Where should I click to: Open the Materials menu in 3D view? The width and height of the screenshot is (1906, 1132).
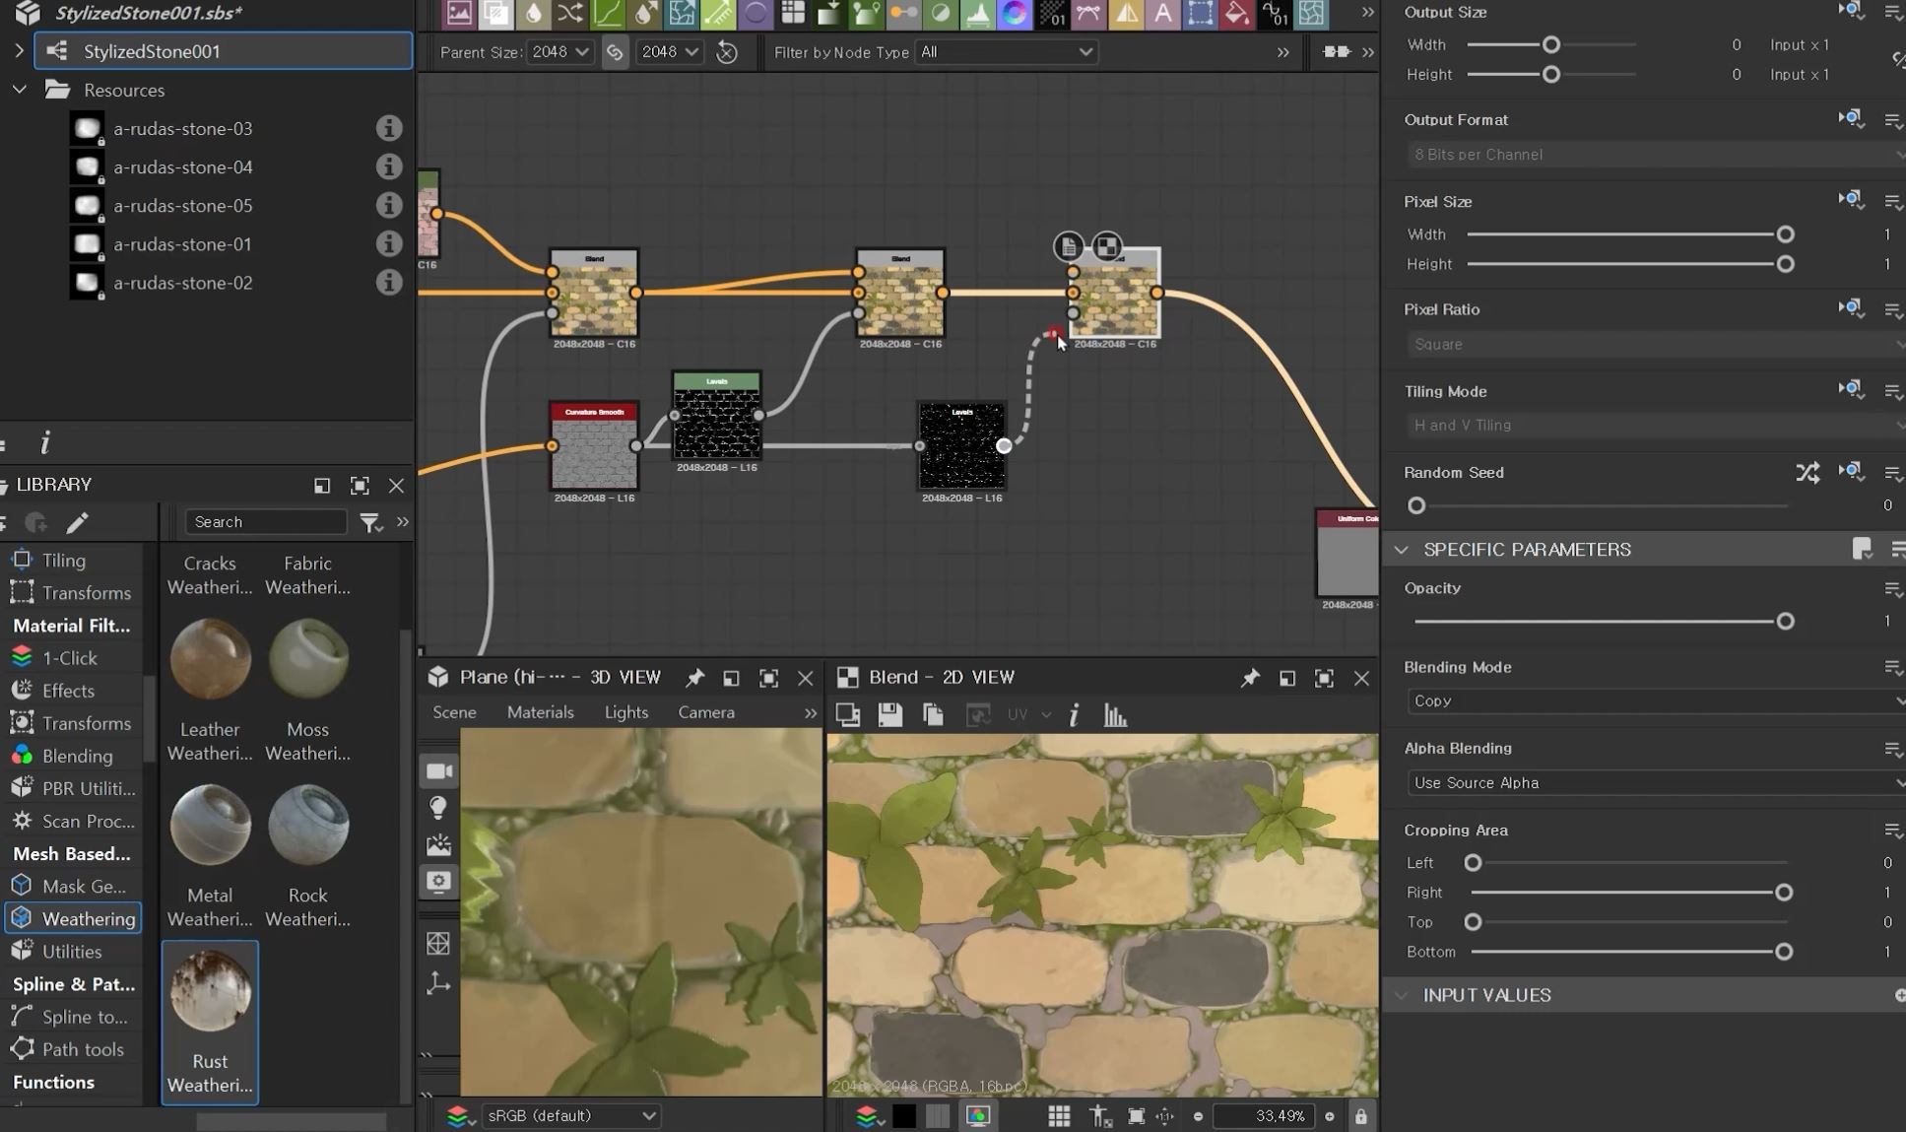(540, 712)
